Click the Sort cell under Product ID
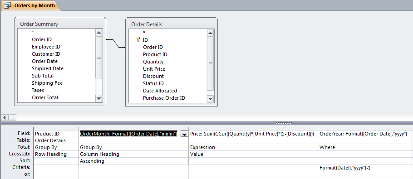 (x=56, y=161)
